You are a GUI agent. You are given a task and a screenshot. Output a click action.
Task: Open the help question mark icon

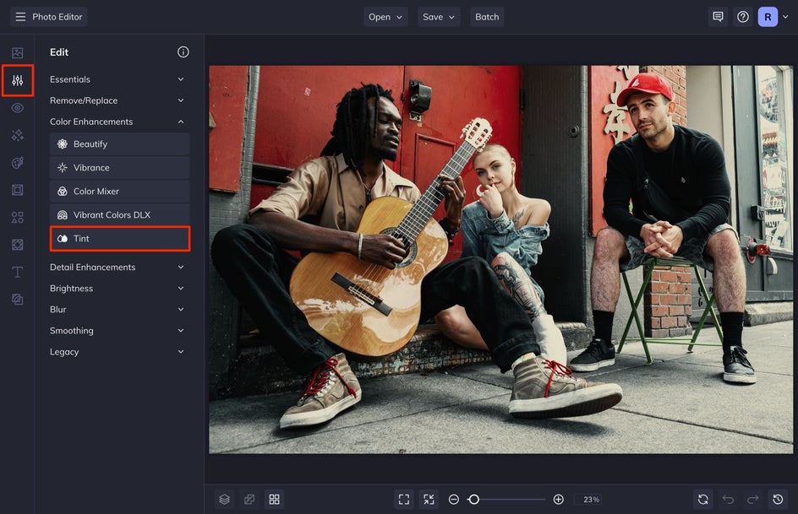(743, 17)
